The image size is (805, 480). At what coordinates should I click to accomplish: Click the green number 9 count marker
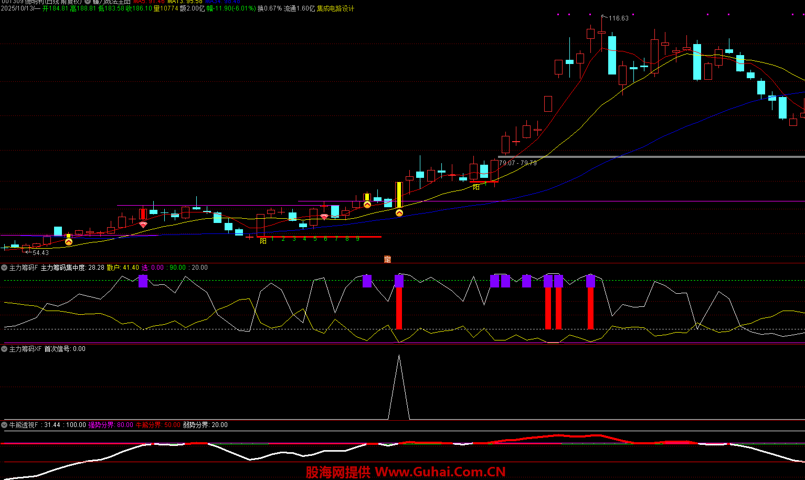click(357, 239)
